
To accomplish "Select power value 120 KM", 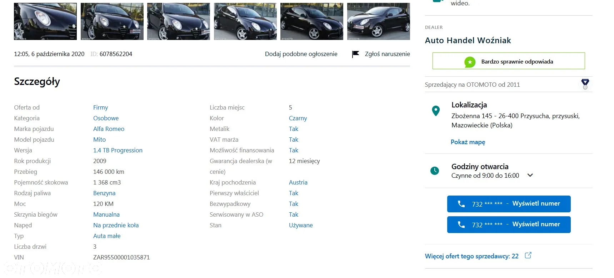I will click(x=103, y=204).
